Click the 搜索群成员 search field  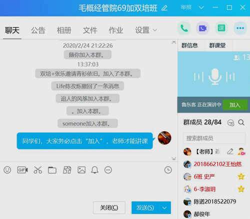[x=214, y=138]
